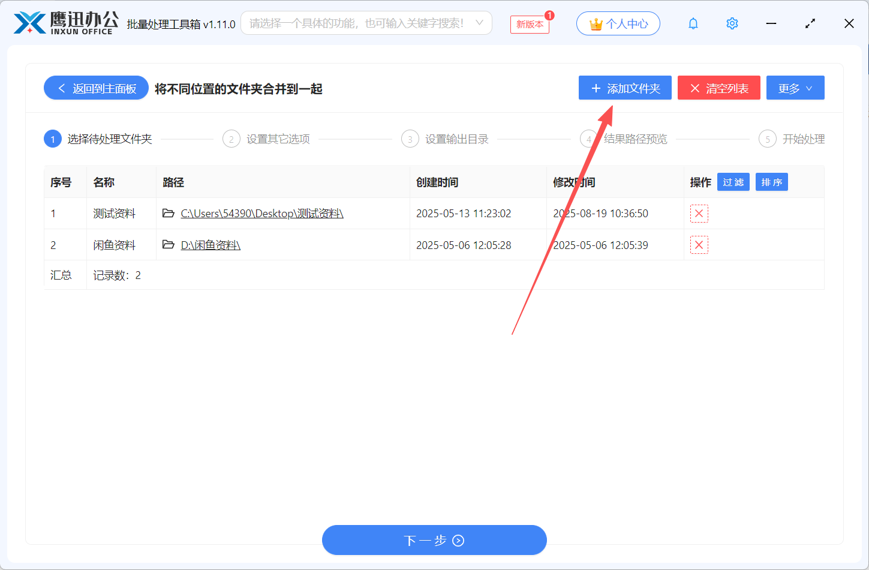Expand the function search dropdown arrow
The height and width of the screenshot is (570, 869).
tap(479, 23)
